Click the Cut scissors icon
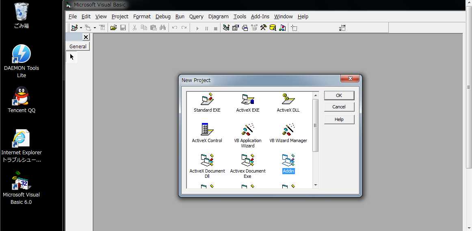This screenshot has height=231, width=472. pyautogui.click(x=134, y=28)
